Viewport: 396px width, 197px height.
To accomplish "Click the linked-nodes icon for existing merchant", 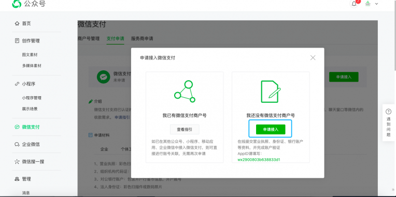I will (185, 91).
